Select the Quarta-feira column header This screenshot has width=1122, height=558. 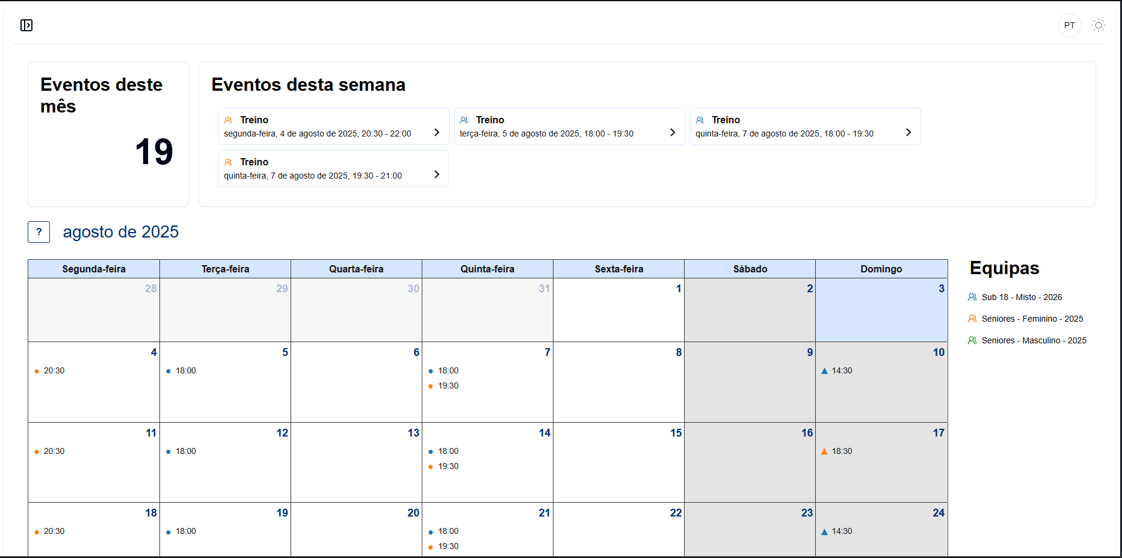[x=356, y=269]
